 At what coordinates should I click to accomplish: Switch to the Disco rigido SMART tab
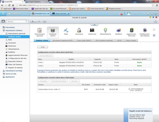(84, 40)
